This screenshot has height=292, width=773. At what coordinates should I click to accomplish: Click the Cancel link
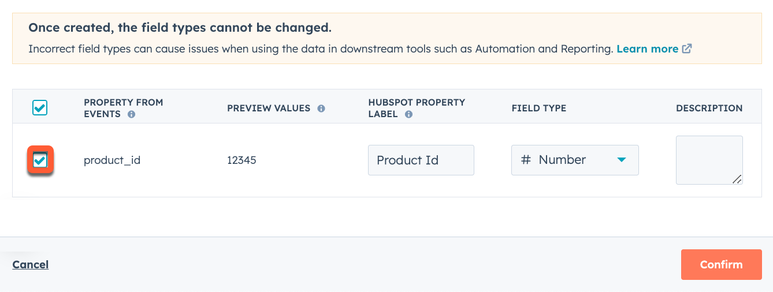31,264
